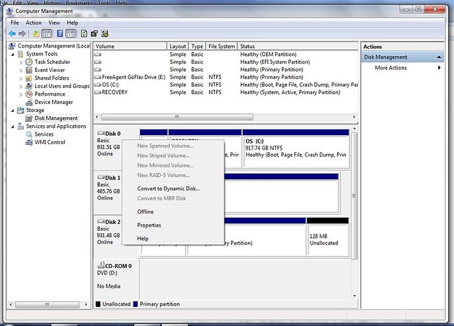This screenshot has width=454, height=326.
Task: Open the Action menu
Action: 34,22
